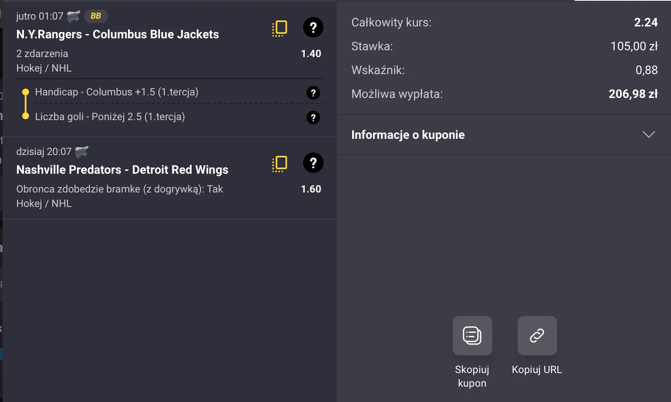Collapse Informacje o kuponie using the chevron
The image size is (671, 402).
coord(649,135)
